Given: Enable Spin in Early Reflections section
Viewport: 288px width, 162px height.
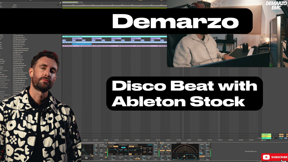Looking at the screenshot, I should [123, 147].
